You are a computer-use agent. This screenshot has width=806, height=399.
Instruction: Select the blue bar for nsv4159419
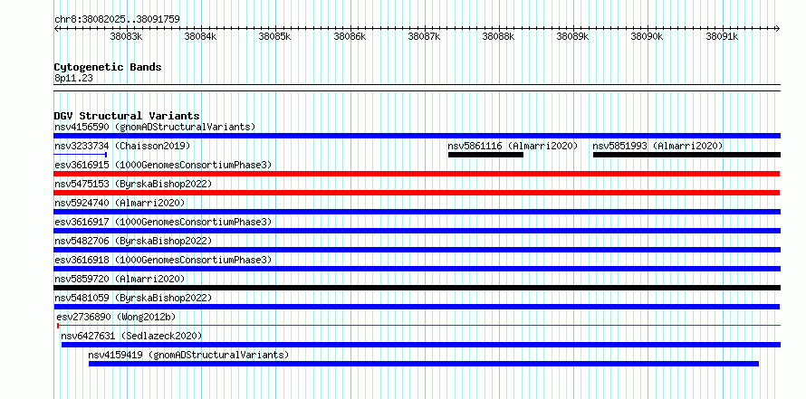coord(424,364)
